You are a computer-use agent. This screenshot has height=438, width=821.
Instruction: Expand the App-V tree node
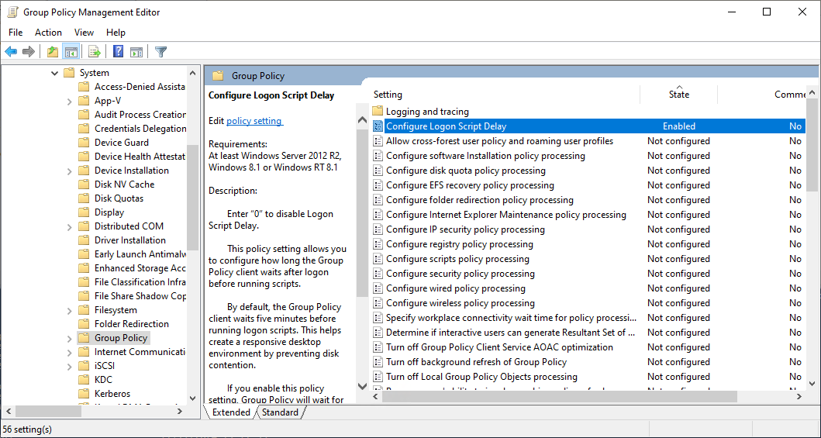(x=70, y=101)
